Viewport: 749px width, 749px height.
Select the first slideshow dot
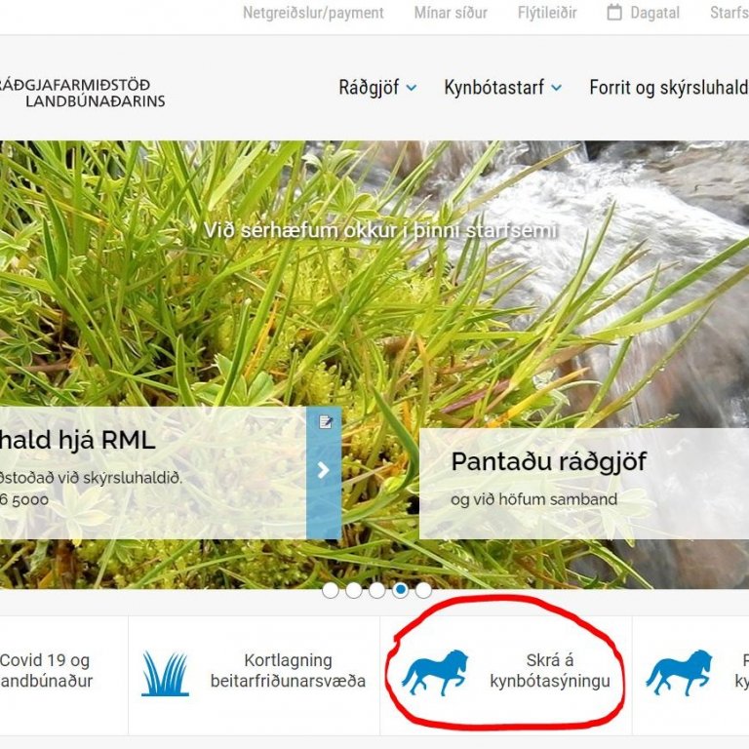331,590
